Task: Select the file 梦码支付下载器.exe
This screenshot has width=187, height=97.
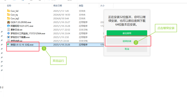Action: point(20,37)
